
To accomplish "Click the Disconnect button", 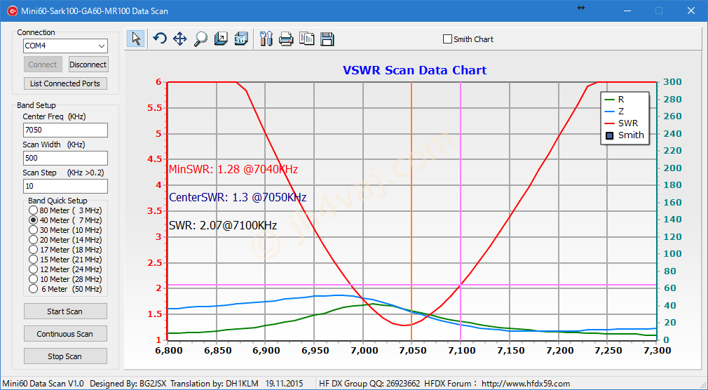I will (88, 65).
